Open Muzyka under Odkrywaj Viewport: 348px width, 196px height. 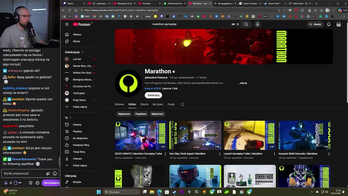point(77,182)
